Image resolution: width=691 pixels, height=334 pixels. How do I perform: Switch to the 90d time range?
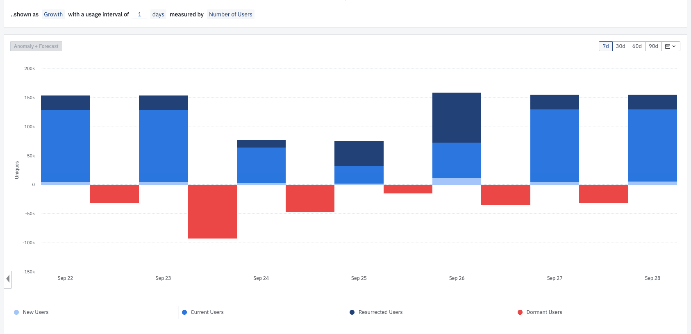click(653, 46)
